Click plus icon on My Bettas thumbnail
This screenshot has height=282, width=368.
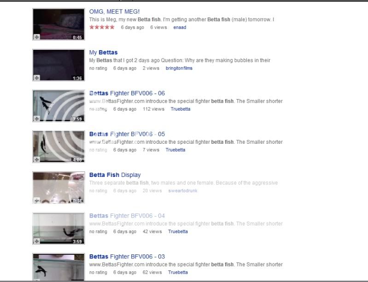[x=36, y=78]
